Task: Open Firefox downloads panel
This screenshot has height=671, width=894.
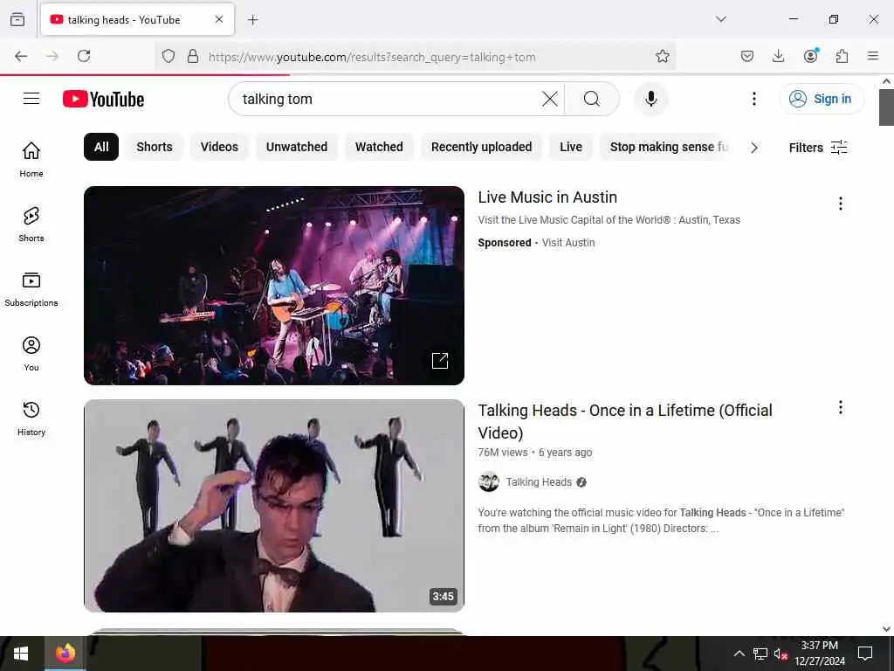Action: pos(778,56)
